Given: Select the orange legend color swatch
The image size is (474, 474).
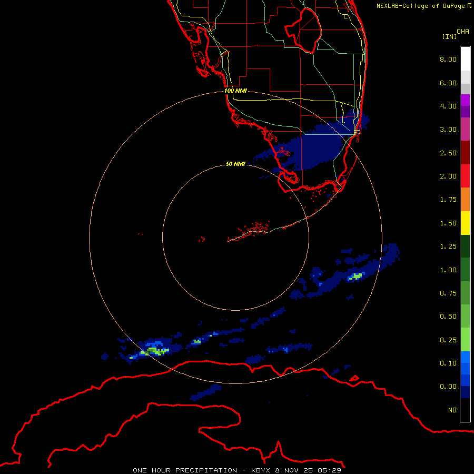Looking at the screenshot, I should click(x=465, y=199).
